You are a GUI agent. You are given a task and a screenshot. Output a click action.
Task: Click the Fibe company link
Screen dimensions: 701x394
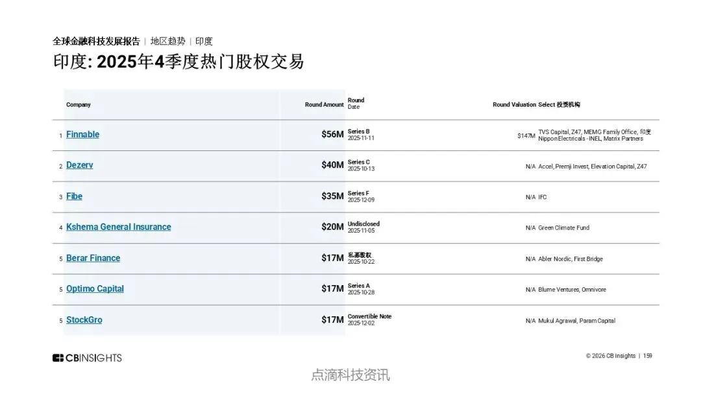click(x=74, y=196)
